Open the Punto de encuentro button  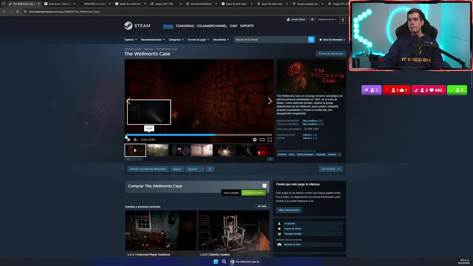coord(331,54)
